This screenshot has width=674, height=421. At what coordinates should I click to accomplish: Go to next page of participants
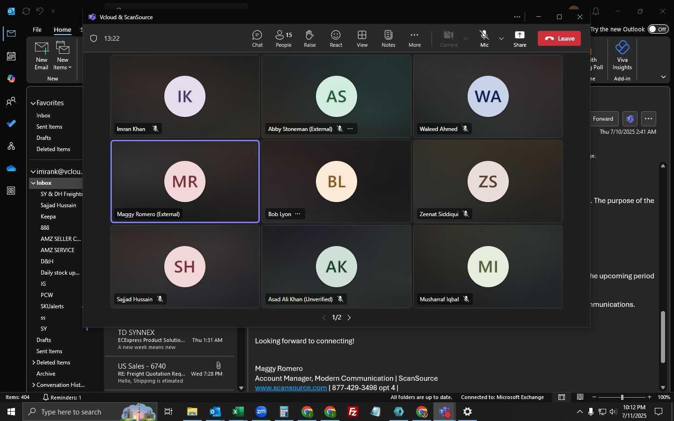click(x=349, y=318)
